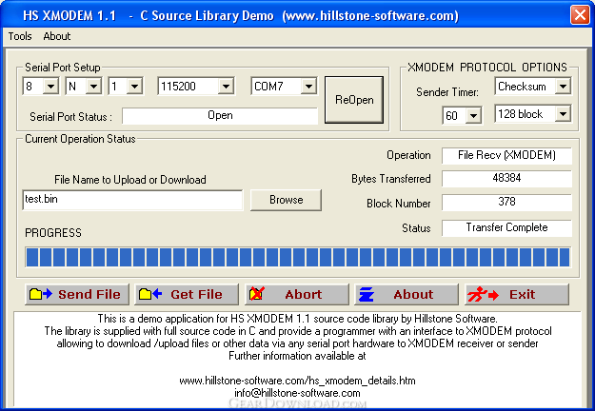The image size is (595, 411).
Task: Expand the COM7 port dropdown
Action: 308,87
